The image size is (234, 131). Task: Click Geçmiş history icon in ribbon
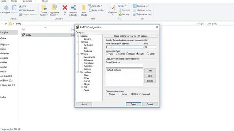pos(120,15)
